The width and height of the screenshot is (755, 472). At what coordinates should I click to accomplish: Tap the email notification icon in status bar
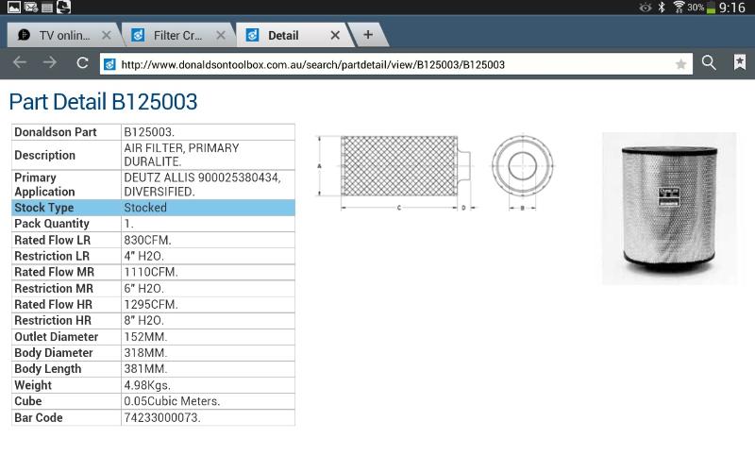[31, 8]
